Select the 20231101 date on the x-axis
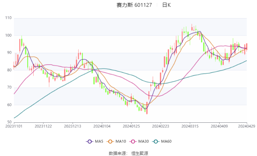 [15, 127]
